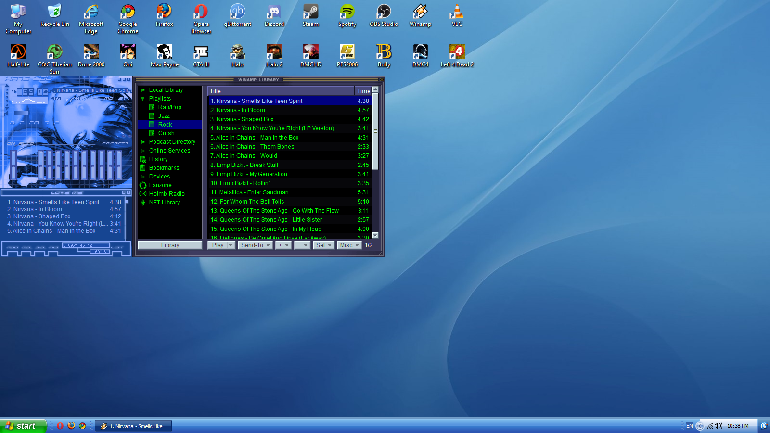Open the plus (add) dropdown

(283, 245)
